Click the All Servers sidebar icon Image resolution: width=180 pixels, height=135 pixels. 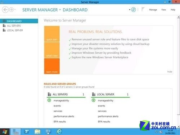[x=4, y=26]
